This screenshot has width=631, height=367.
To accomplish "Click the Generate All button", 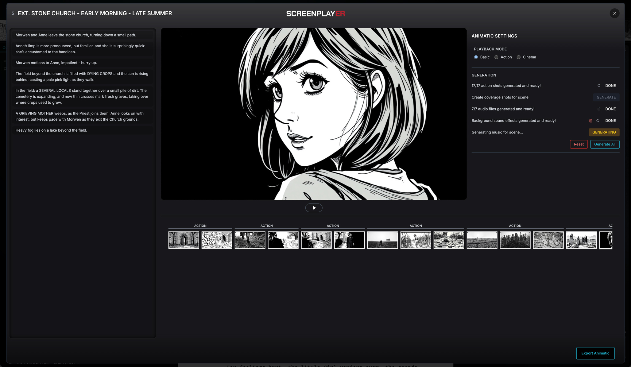I will pos(605,144).
